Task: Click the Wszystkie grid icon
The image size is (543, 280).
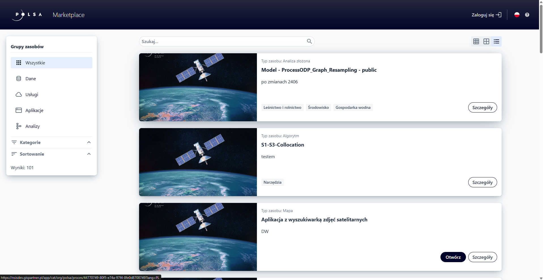Action: [x=19, y=63]
